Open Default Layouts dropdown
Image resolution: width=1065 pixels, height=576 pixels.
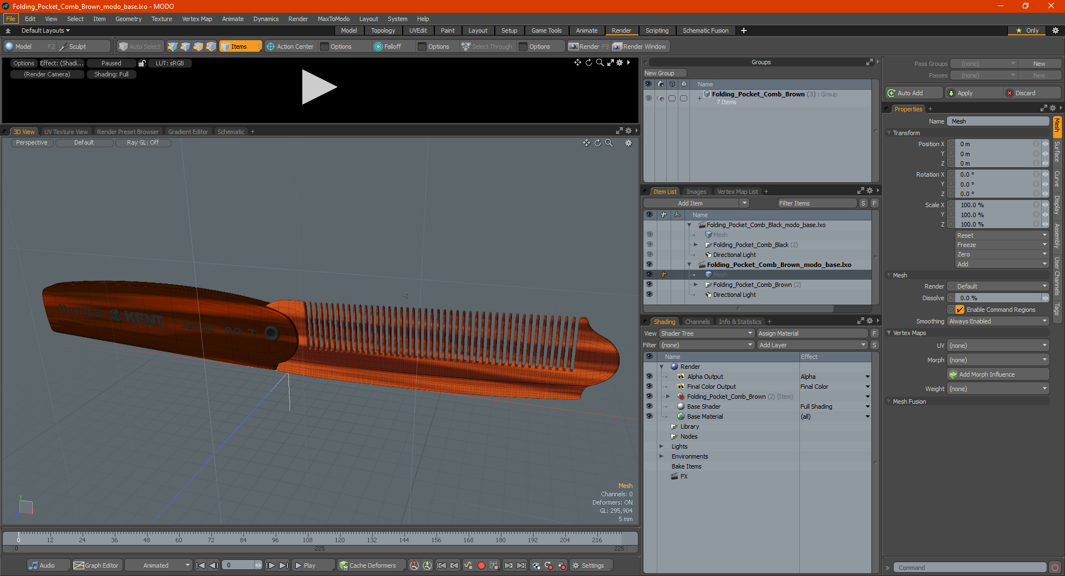pos(45,30)
